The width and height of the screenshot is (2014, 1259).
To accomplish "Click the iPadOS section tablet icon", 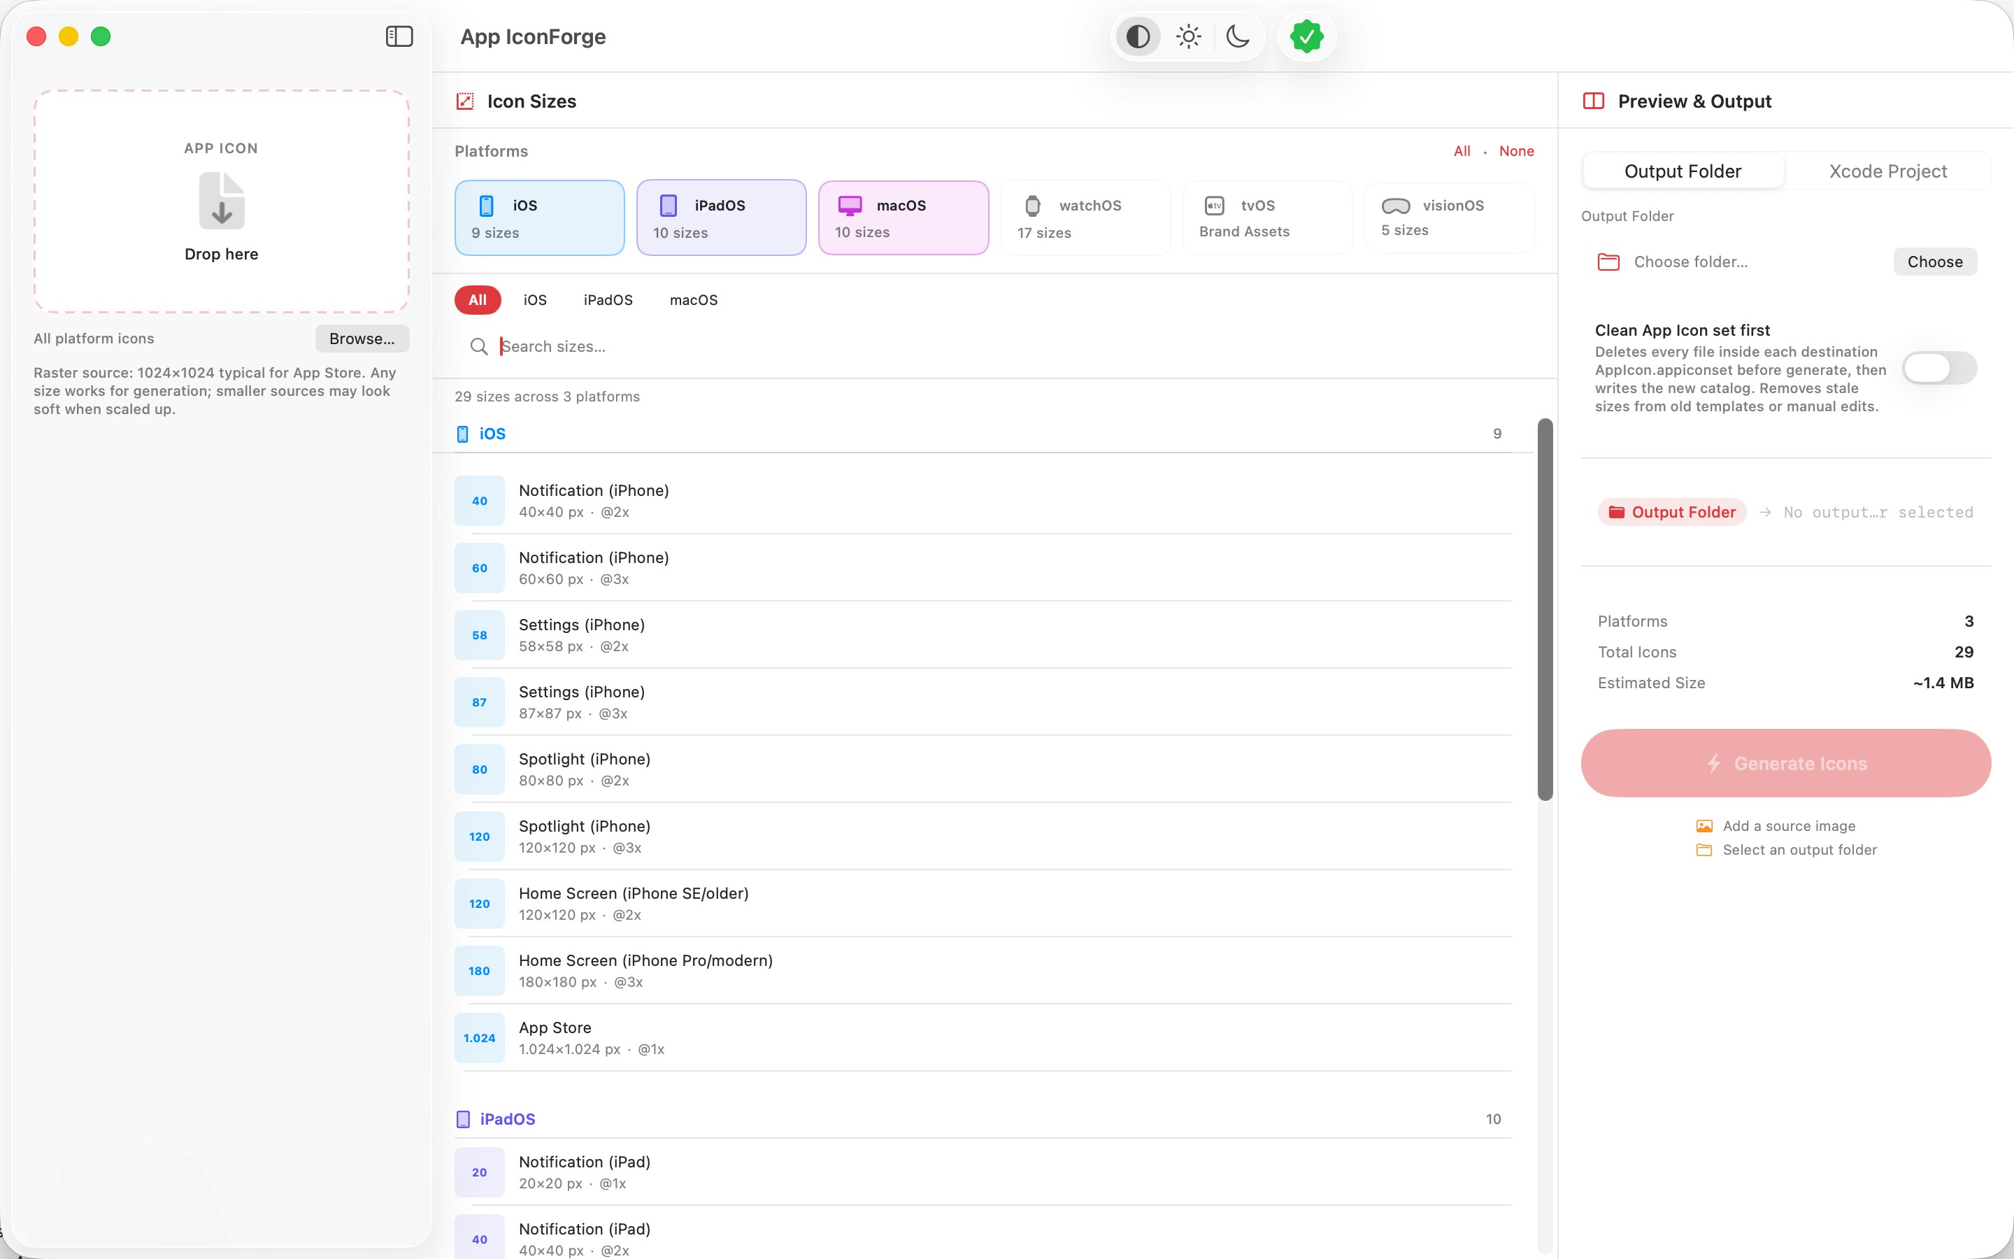I will coord(464,1119).
